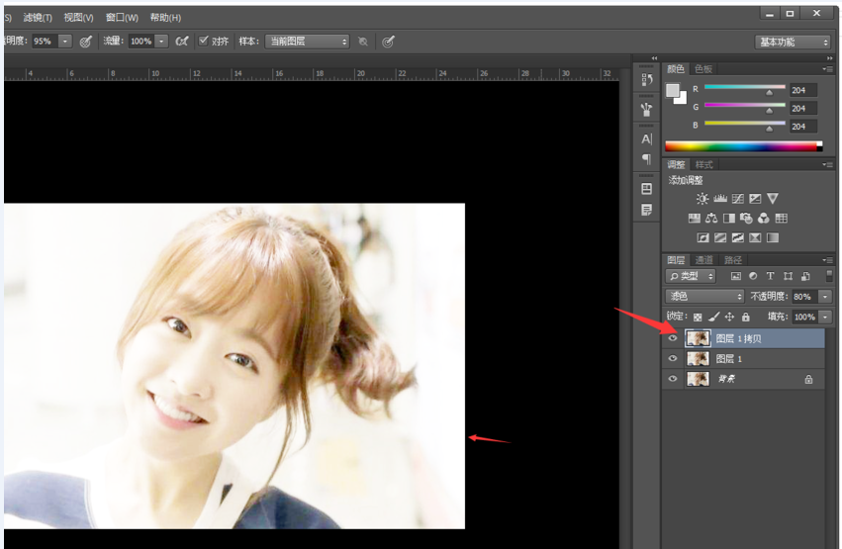842x549 pixels.
Task: Add a Color Balance adjustment
Action: pyautogui.click(x=711, y=218)
